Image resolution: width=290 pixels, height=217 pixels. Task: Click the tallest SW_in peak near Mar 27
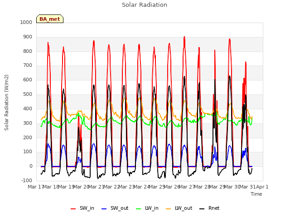coord(184,37)
